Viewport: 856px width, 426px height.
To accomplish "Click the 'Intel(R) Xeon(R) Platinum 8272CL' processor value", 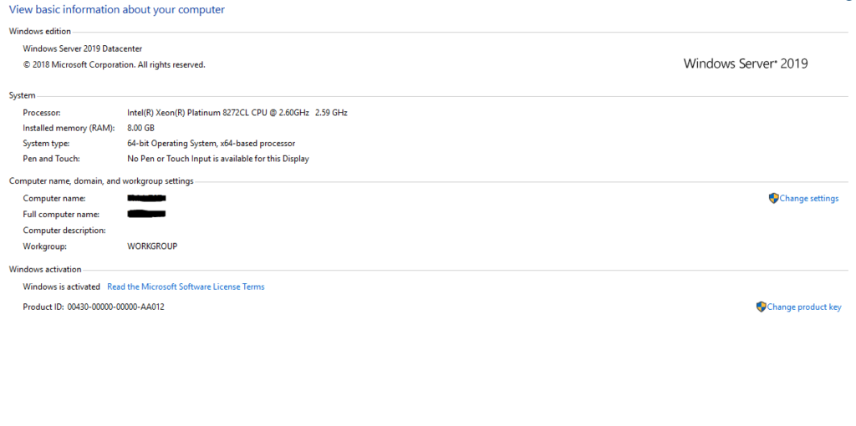I will [x=237, y=113].
